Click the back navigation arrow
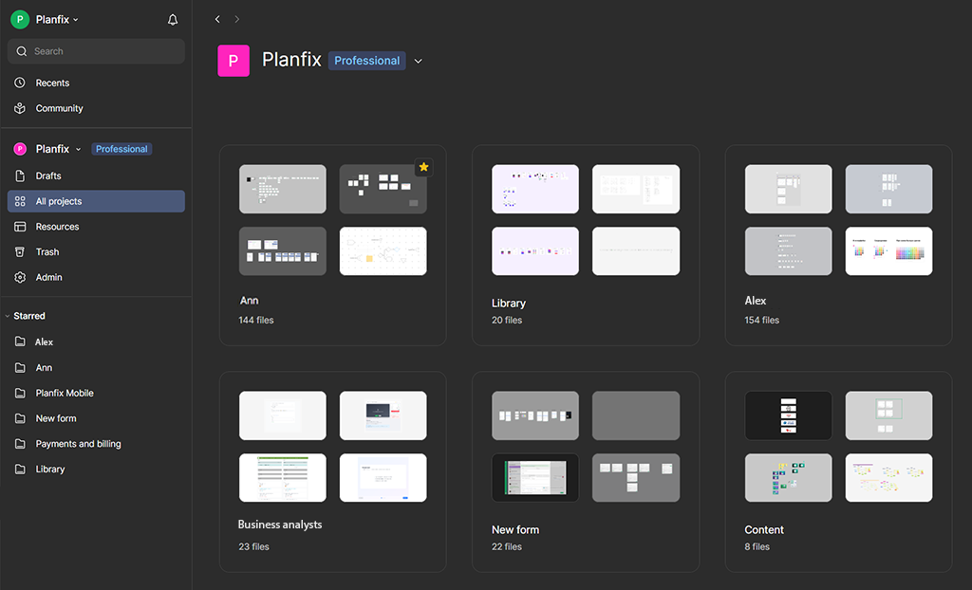972x590 pixels. tap(216, 18)
